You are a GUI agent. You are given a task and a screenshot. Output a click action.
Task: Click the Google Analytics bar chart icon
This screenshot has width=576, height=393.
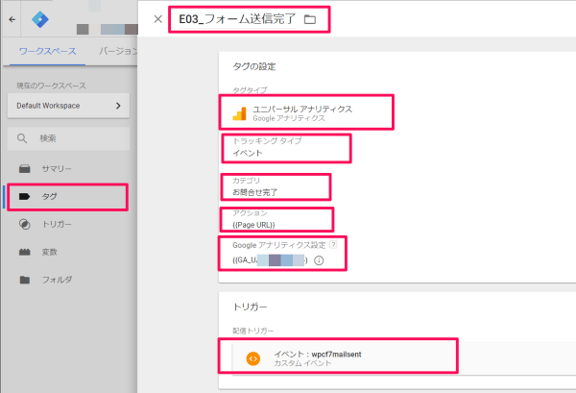click(x=239, y=113)
